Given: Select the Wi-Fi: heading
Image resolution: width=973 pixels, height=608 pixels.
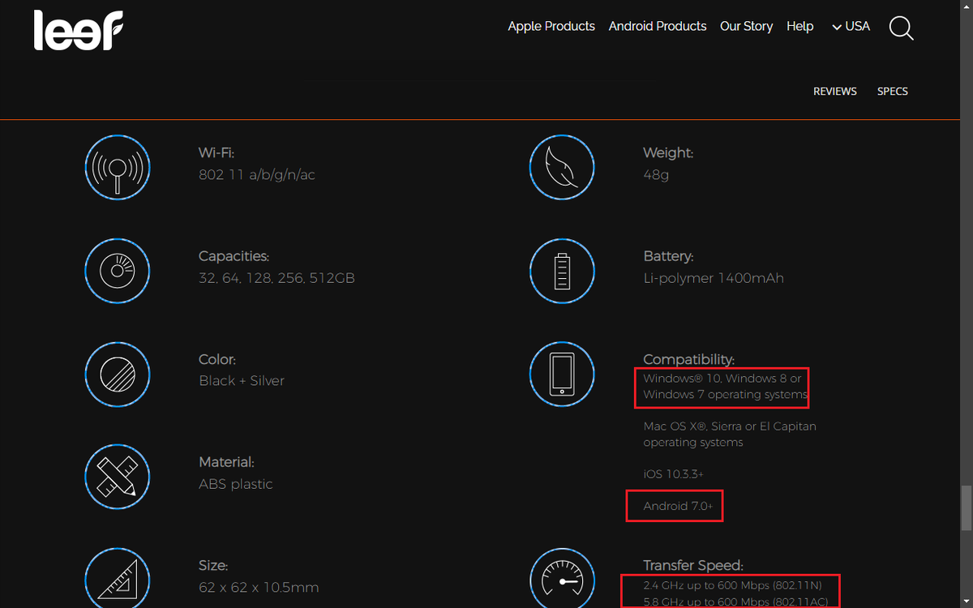Looking at the screenshot, I should (x=216, y=152).
